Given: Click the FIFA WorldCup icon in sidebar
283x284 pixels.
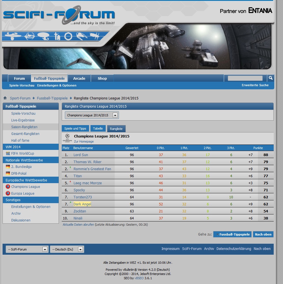Looking at the screenshot, I should 8,154.
